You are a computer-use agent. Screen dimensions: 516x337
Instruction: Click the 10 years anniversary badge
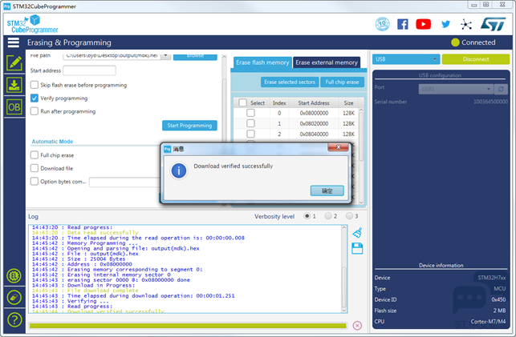[x=383, y=24]
